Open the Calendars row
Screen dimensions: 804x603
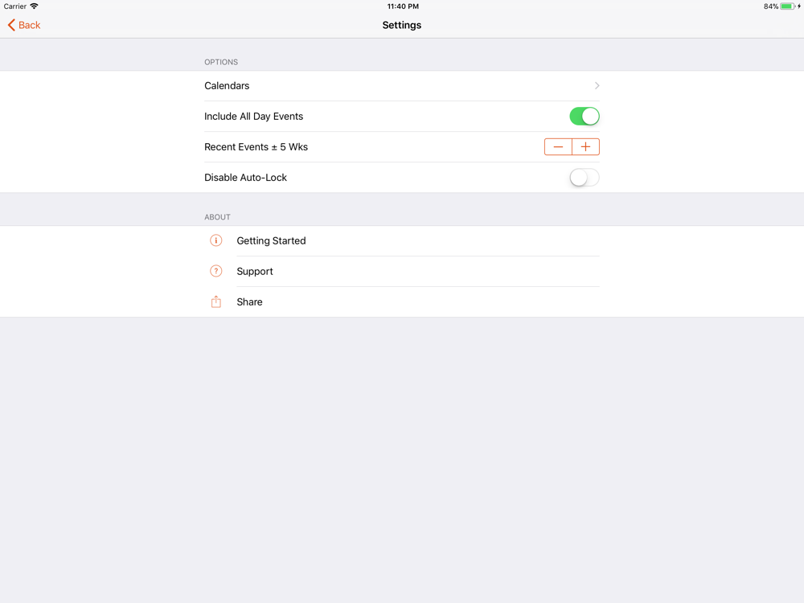point(402,86)
